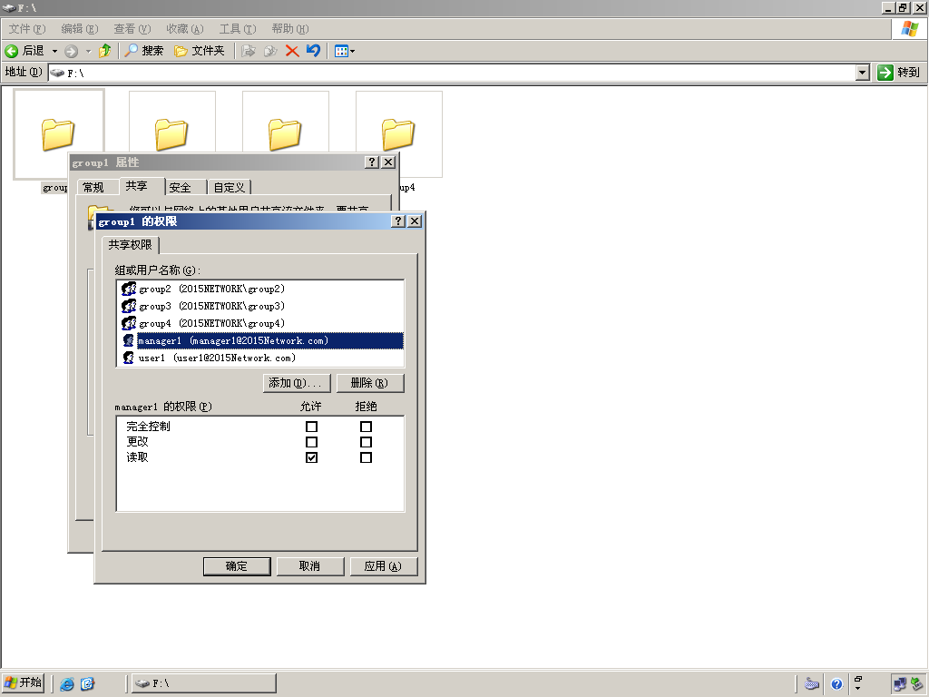The image size is (929, 697).
Task: Select user1 in user list
Action: coord(260,358)
